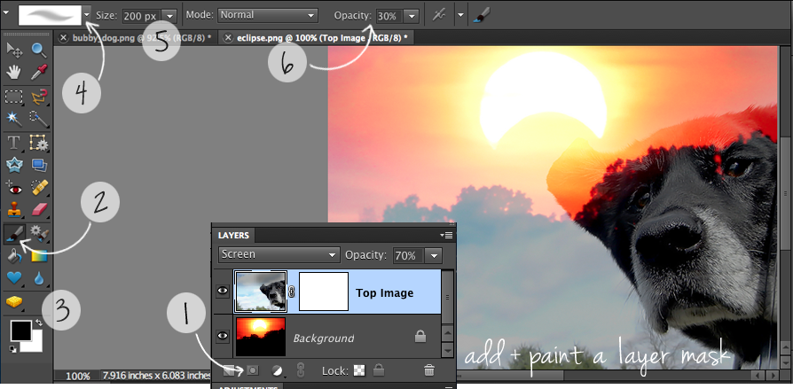793x389 pixels.
Task: Open the Layers panel flyout menu
Action: [446, 235]
